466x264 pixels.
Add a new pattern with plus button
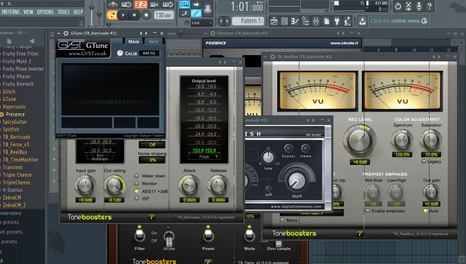(221, 21)
